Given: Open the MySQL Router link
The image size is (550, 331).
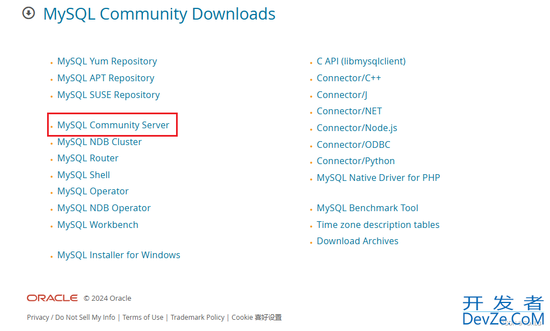Looking at the screenshot, I should [87, 158].
